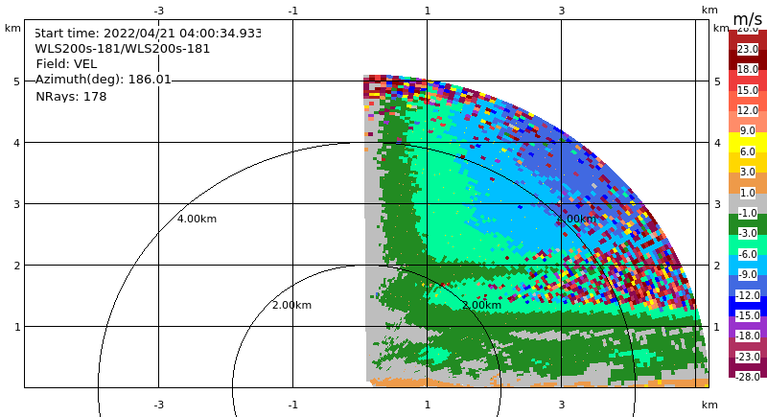Select the 15.0 colorbar tick label
Viewport: 767px width, 417px height.
pos(748,90)
